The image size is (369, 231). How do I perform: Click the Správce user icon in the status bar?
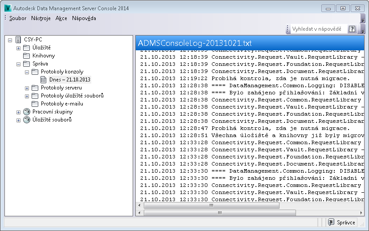point(331,222)
